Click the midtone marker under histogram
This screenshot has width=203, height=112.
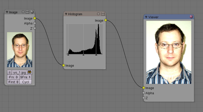(83, 55)
